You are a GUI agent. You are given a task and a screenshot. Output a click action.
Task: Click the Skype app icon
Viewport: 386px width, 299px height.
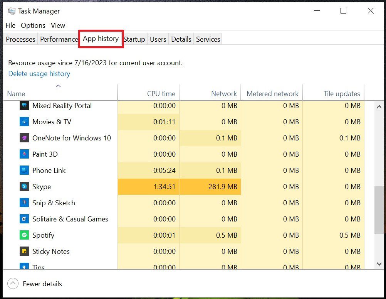pyautogui.click(x=24, y=187)
